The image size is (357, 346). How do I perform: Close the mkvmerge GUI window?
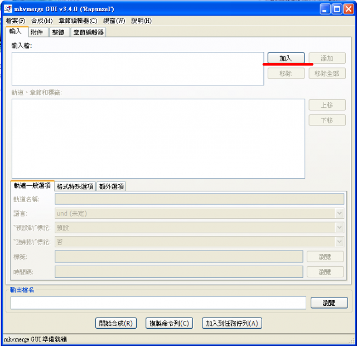click(349, 9)
